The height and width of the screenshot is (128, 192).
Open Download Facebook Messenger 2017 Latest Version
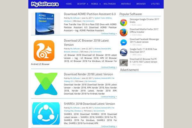[144, 41]
